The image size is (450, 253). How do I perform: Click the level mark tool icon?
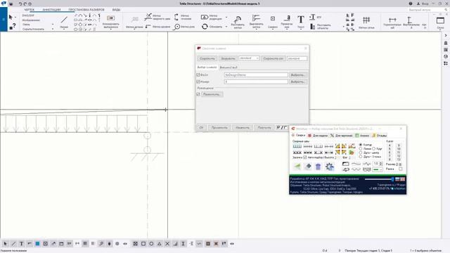148,27
